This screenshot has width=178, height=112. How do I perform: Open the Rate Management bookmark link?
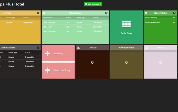pyautogui.click(x=152, y=22)
